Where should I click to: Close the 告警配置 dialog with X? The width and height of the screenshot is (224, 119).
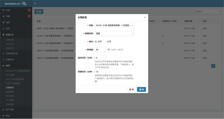(145, 17)
